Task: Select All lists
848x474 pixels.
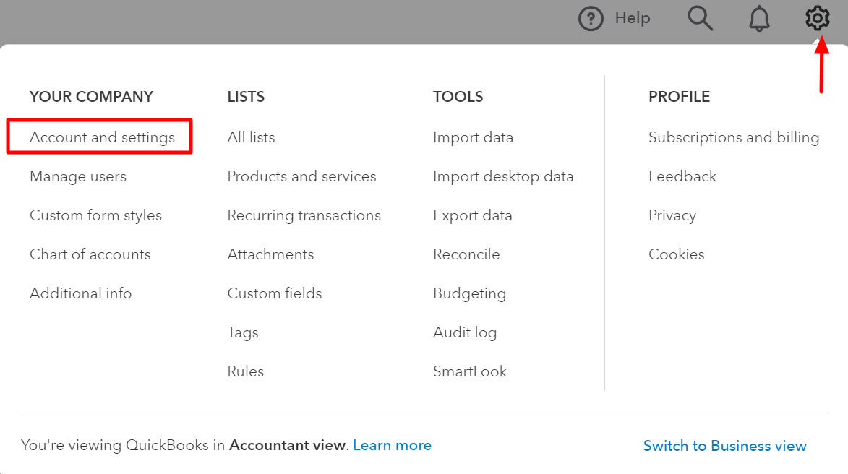Action: pyautogui.click(x=251, y=137)
